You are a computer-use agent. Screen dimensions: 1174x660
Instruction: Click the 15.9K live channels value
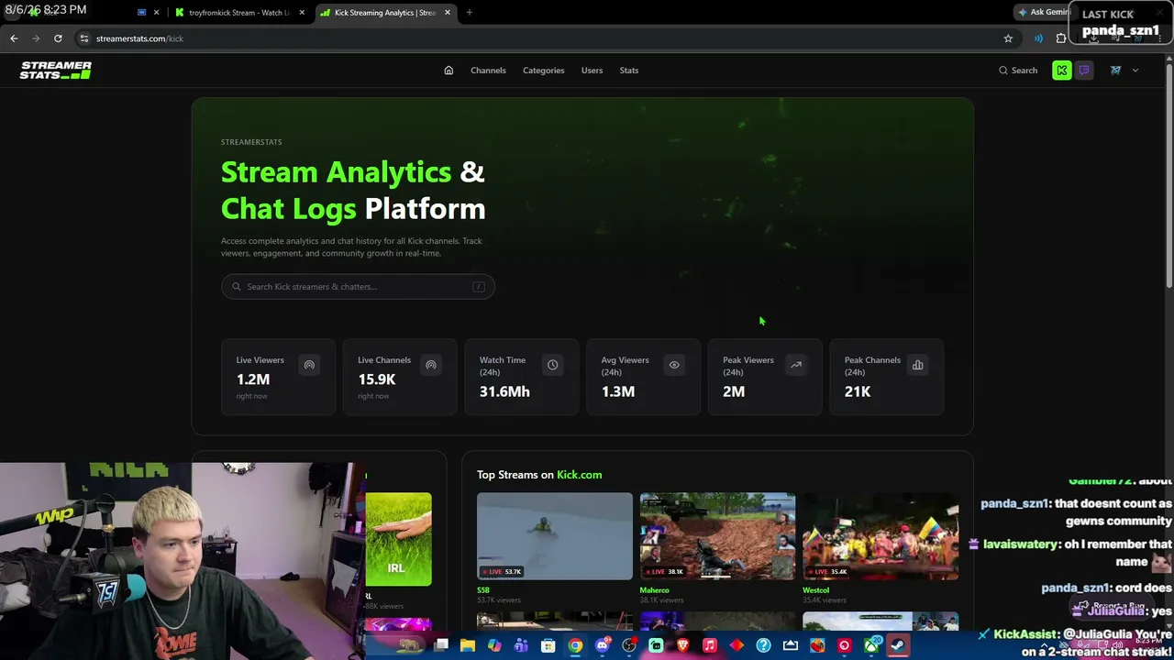click(x=377, y=379)
